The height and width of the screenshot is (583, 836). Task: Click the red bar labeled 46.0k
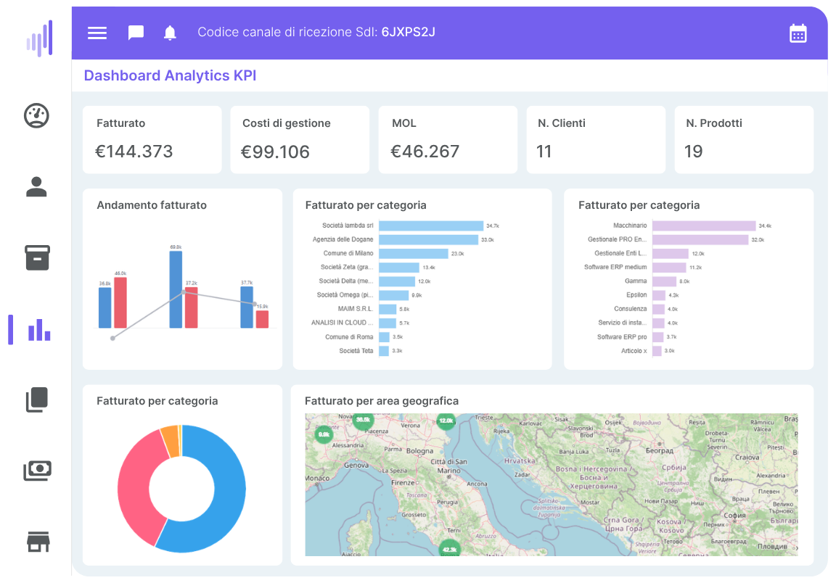[x=120, y=302]
